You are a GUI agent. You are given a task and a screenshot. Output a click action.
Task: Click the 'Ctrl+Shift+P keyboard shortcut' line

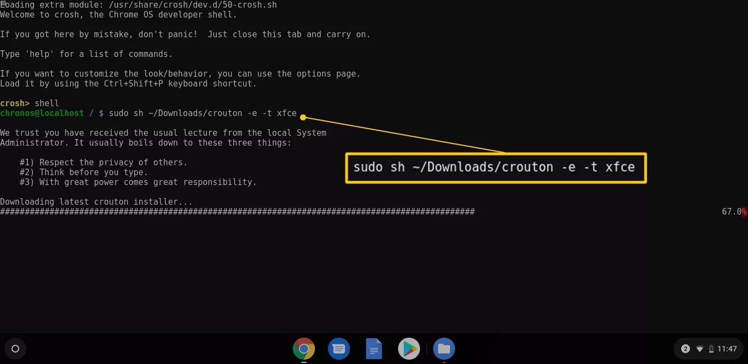128,84
